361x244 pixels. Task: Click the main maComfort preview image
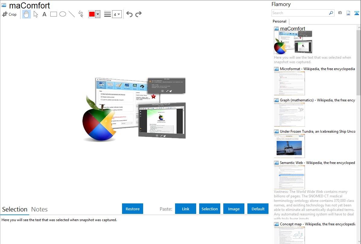click(x=134, y=110)
